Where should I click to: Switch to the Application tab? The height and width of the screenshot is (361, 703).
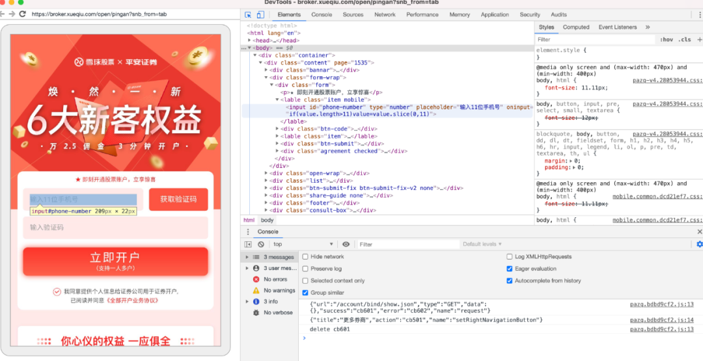click(x=495, y=15)
